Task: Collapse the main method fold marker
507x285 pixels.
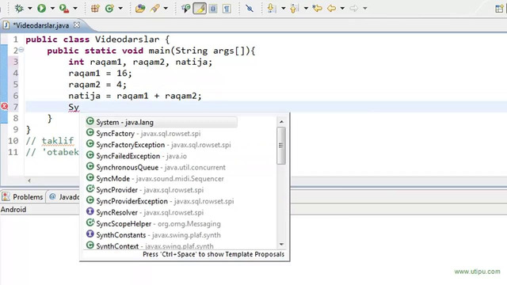Action: [x=21, y=50]
